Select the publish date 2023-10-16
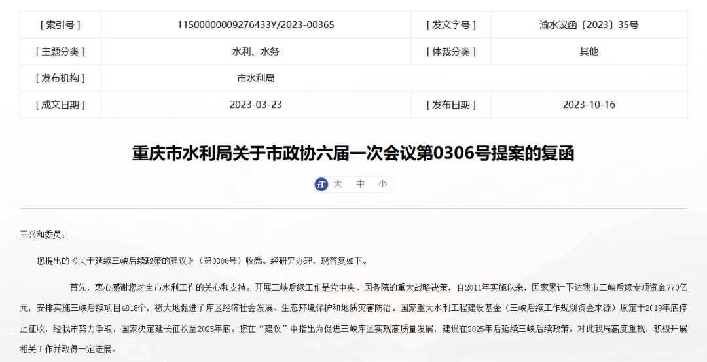 pyautogui.click(x=589, y=105)
